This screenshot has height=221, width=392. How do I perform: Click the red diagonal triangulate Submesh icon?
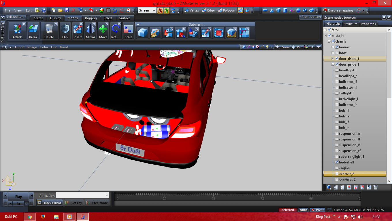coord(219,33)
